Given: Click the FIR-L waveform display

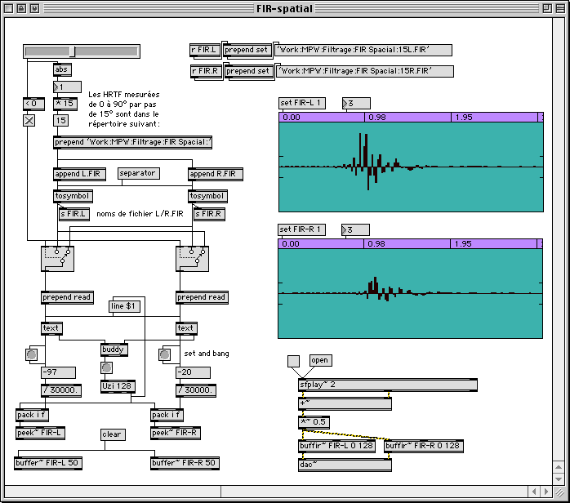Looking at the screenshot, I should coord(411,167).
